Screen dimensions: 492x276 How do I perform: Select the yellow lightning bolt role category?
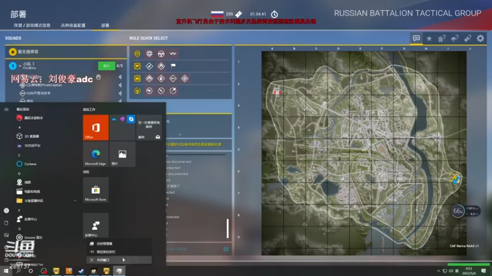point(137,91)
